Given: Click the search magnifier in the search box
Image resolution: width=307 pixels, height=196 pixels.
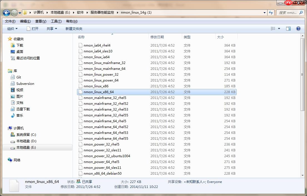Looking at the screenshot, I should (x=301, y=12).
